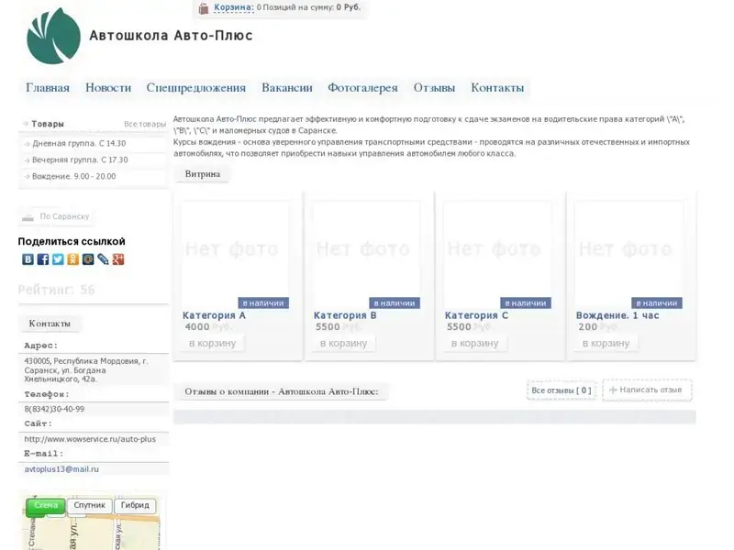Click the shopping cart icon at top
Screen dimensions: 734x550
click(204, 8)
